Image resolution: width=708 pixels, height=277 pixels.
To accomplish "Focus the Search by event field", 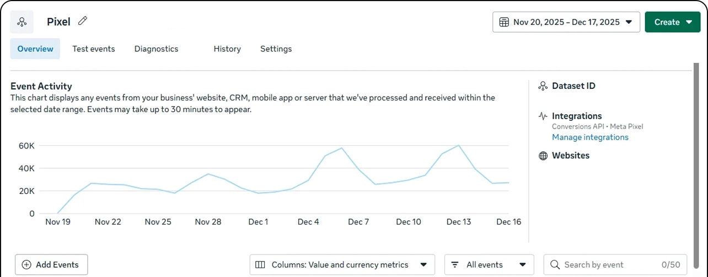I will pos(609,265).
